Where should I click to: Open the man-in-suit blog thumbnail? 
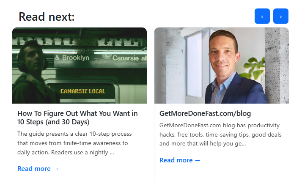click(221, 66)
